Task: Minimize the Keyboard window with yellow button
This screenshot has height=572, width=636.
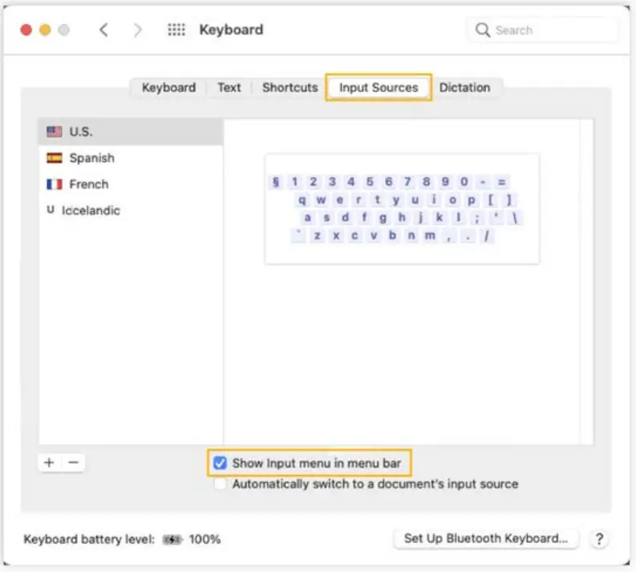Action: coord(45,30)
